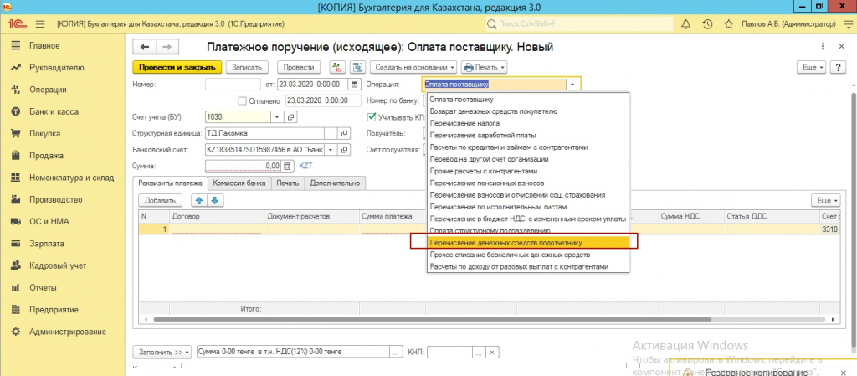857x376 pixels.
Task: Open Счет учета 1030 record button
Action: tap(290, 117)
